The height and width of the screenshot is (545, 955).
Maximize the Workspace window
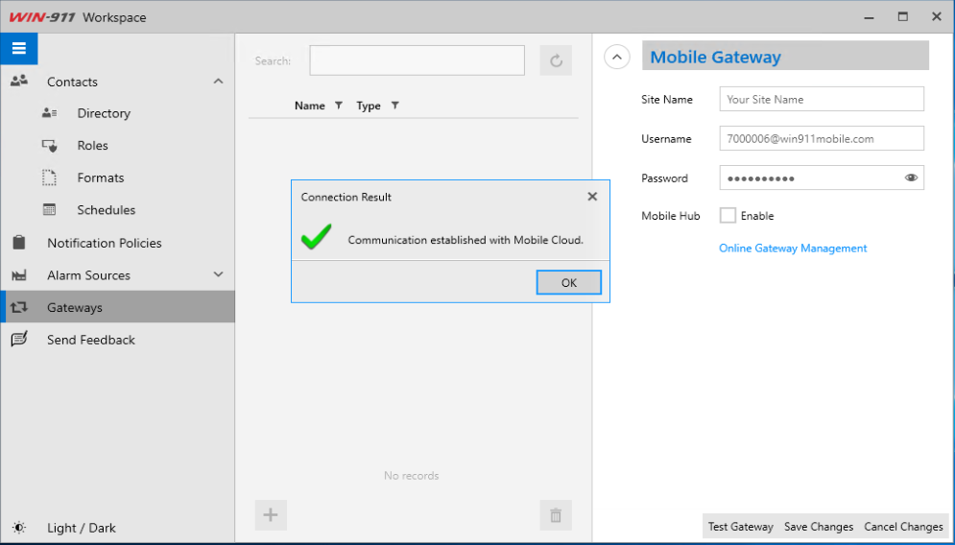(902, 17)
